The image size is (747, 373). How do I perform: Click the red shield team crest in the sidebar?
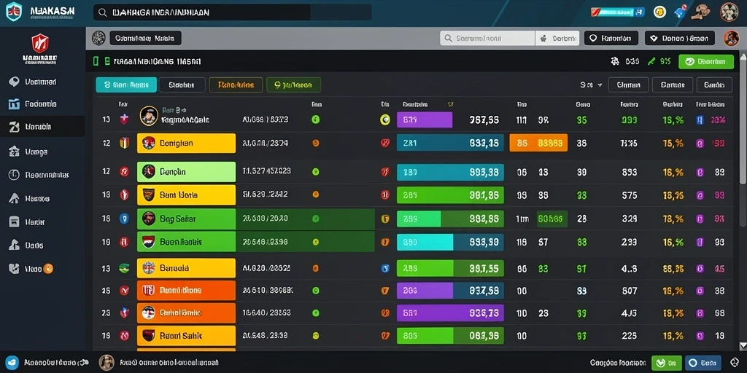pos(40,43)
